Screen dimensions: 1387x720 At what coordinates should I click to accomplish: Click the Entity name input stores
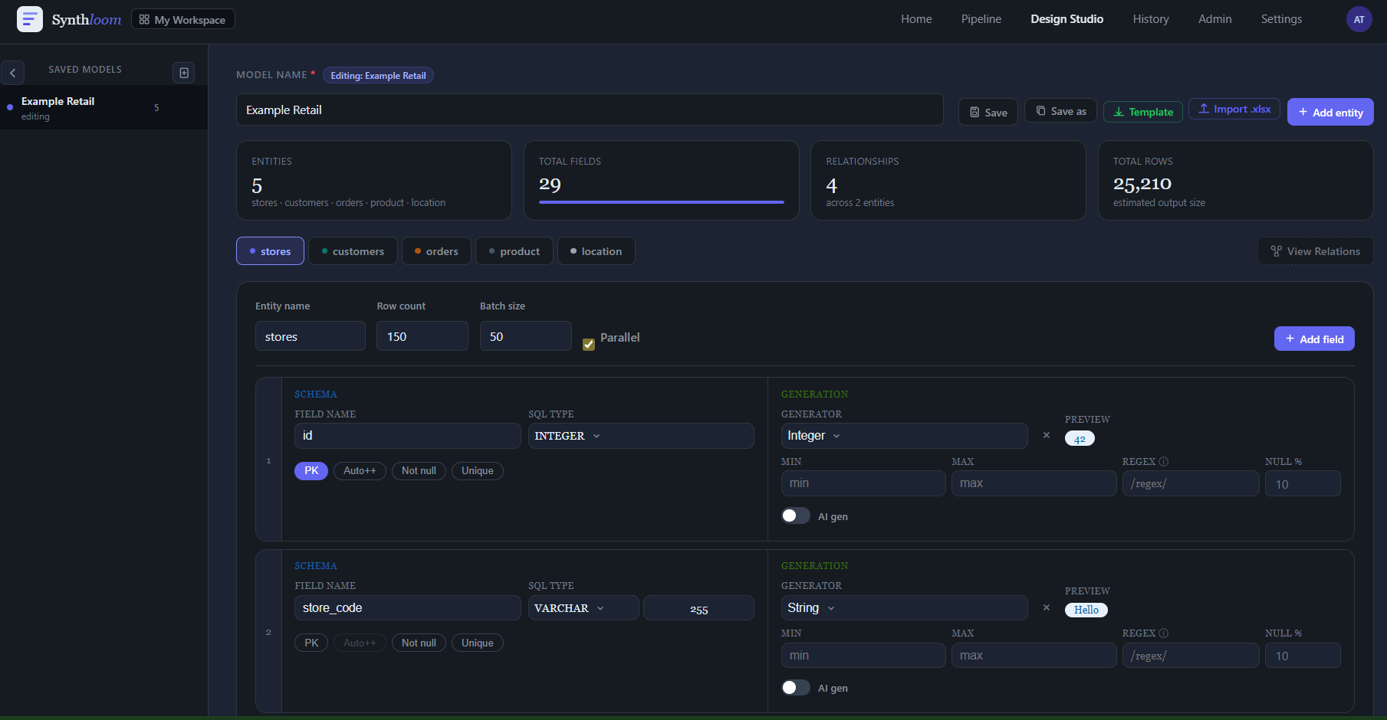click(x=311, y=336)
